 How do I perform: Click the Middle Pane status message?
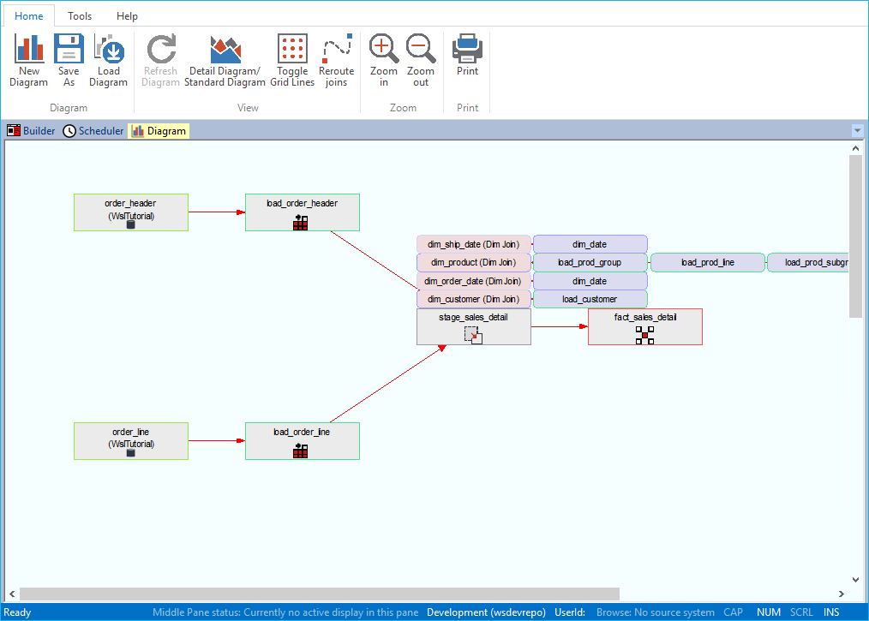[x=285, y=612]
